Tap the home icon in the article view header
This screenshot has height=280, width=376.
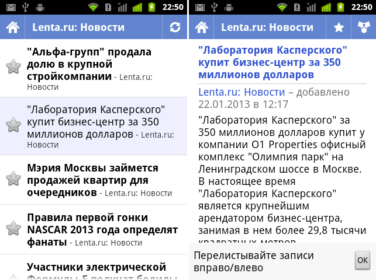coord(201,27)
